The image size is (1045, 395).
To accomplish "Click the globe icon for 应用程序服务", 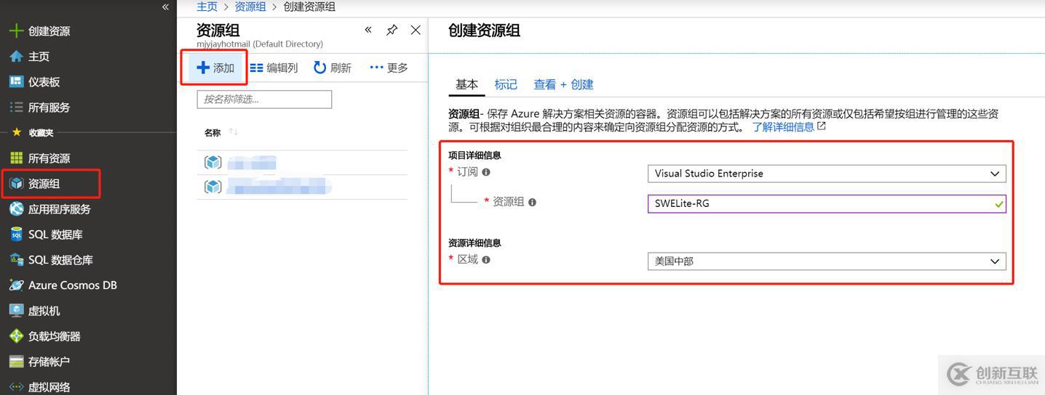I will [x=16, y=209].
